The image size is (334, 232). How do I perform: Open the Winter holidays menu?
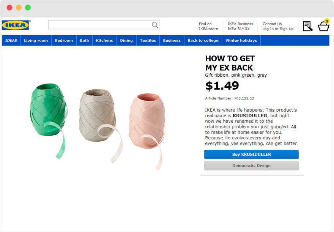(241, 41)
